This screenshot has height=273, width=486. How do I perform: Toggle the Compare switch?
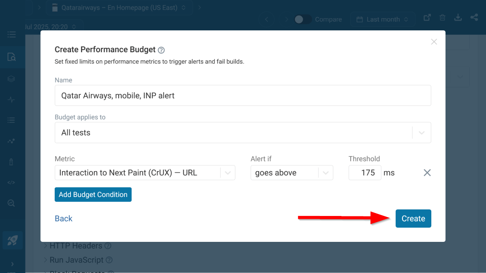coord(303,19)
